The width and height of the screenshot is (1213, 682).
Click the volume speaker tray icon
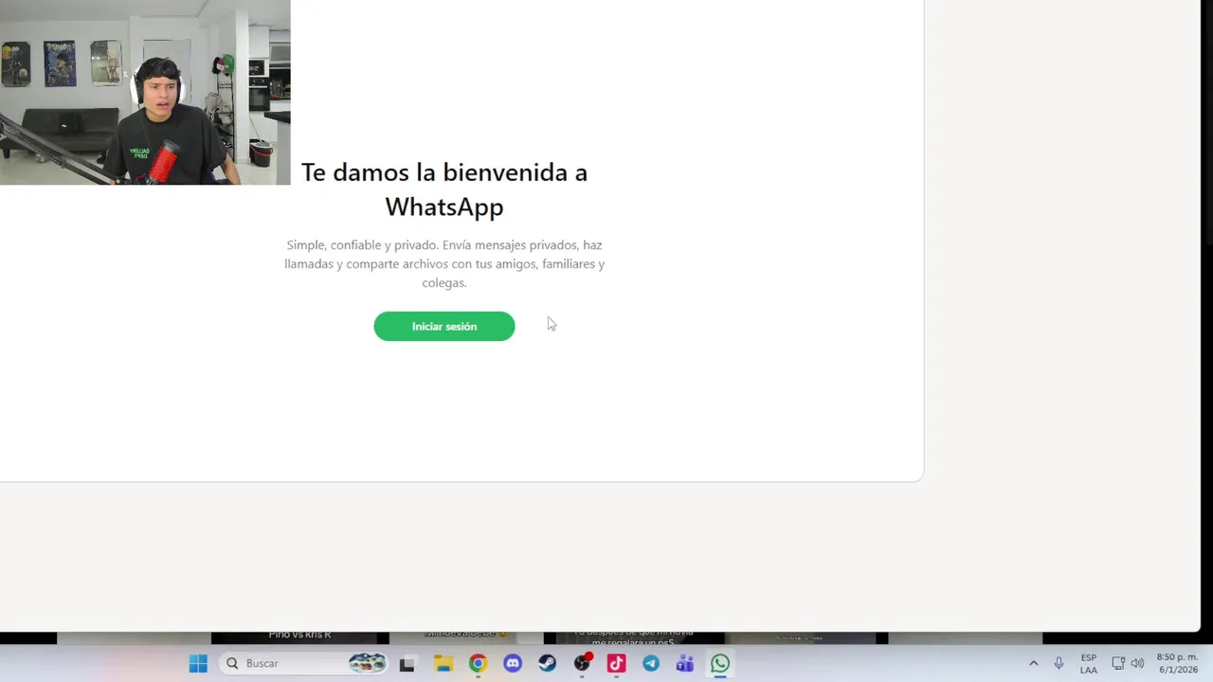click(x=1137, y=663)
